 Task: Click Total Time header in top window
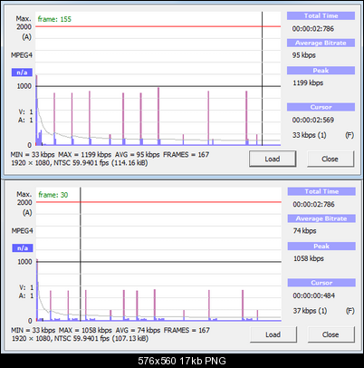(x=321, y=16)
